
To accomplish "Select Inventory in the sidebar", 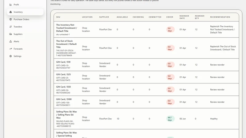I will point(25,12).
